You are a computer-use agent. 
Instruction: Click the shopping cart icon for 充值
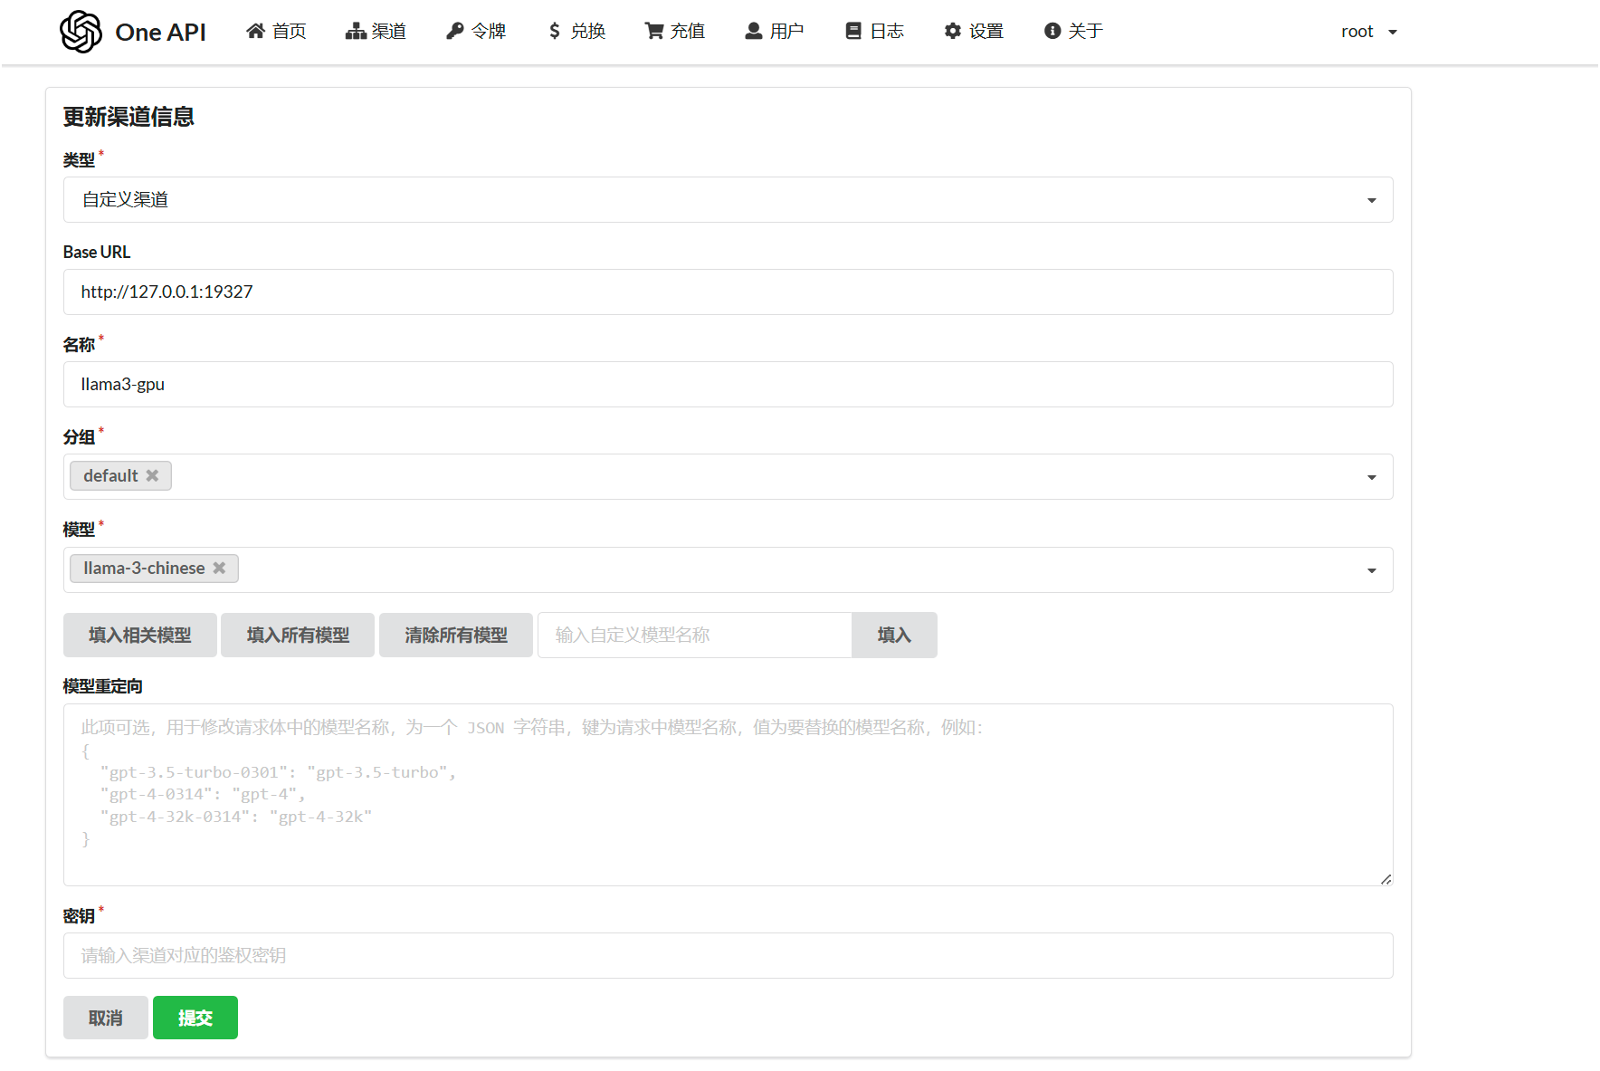653,32
